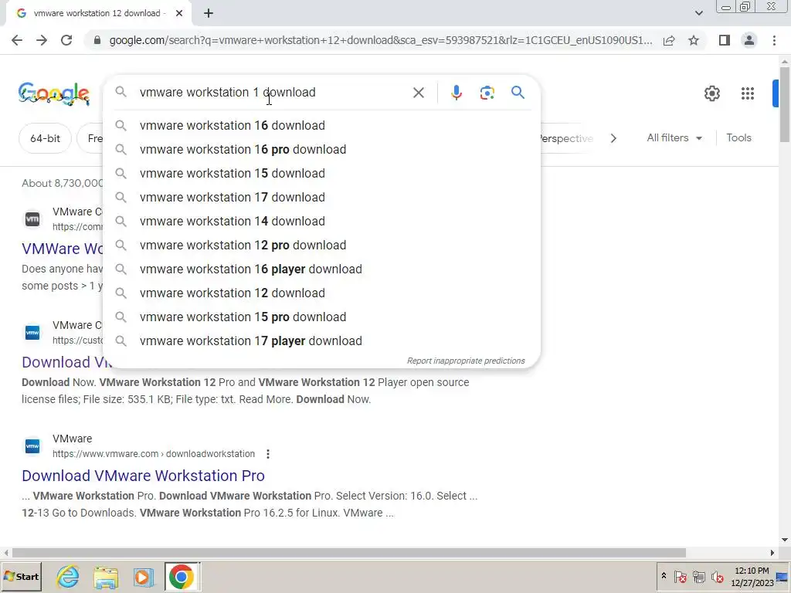Share this page from the address bar

click(x=669, y=40)
